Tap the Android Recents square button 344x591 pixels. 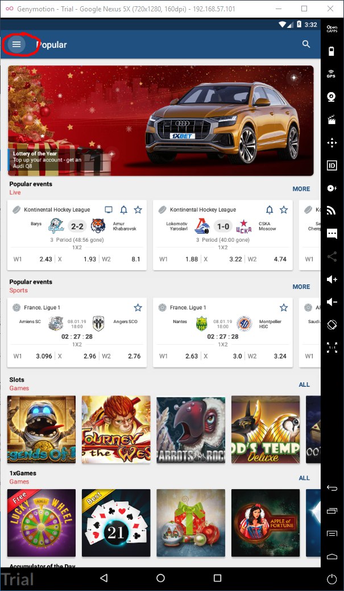pos(217,578)
